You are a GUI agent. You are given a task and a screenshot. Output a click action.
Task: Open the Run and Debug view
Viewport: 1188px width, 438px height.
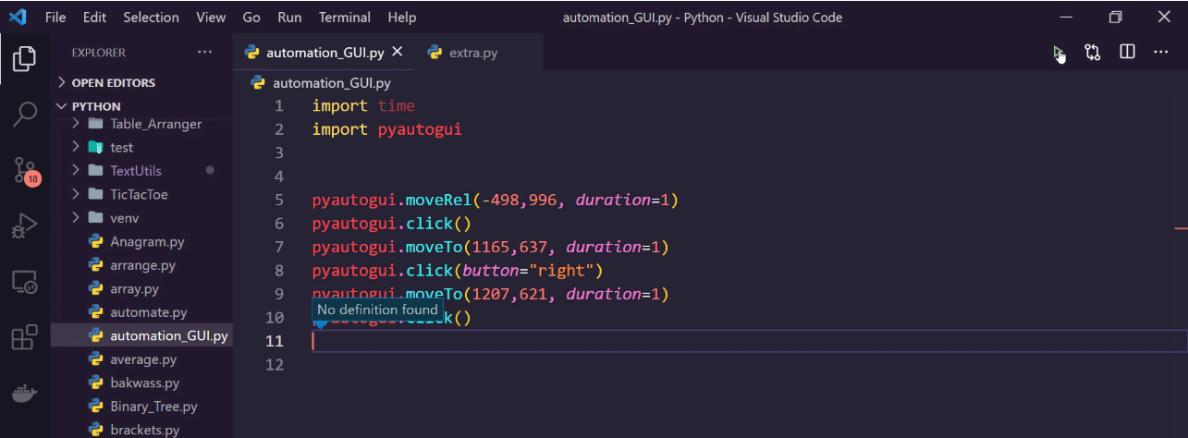click(x=25, y=225)
